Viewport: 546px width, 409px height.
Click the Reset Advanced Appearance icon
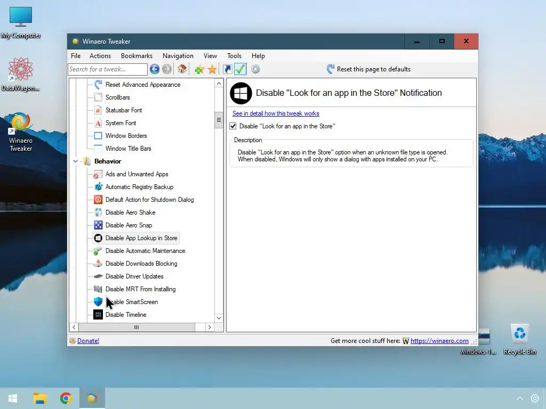(x=98, y=85)
